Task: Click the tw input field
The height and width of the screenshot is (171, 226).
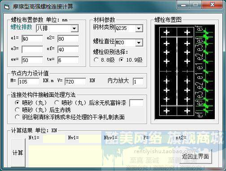Action: [x=68, y=60]
